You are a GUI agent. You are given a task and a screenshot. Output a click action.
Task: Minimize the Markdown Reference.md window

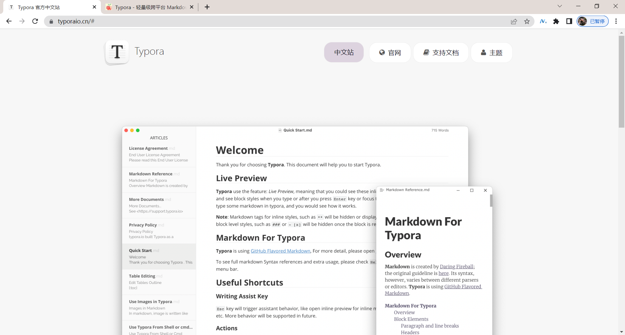[458, 190]
